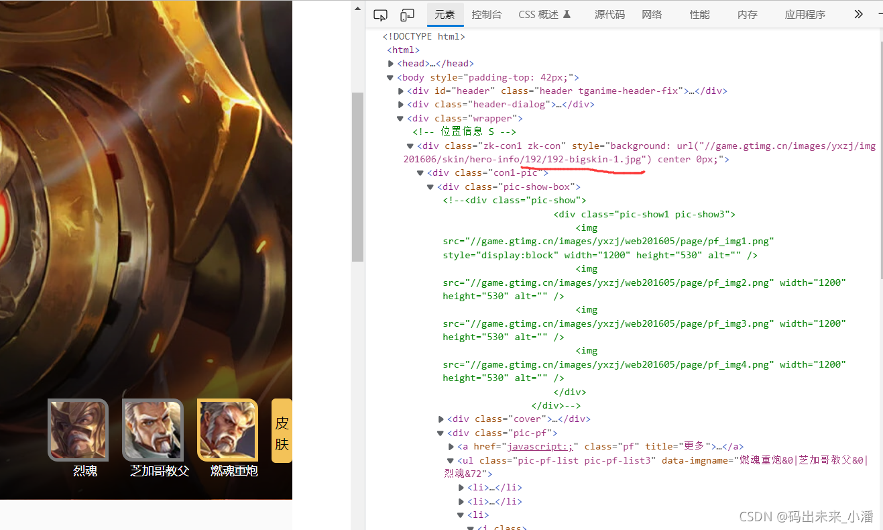Expand the head element node

(x=391, y=64)
